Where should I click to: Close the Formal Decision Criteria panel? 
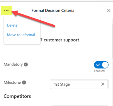pos(109,10)
